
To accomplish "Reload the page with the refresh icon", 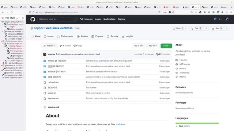I will tap(12, 12).
